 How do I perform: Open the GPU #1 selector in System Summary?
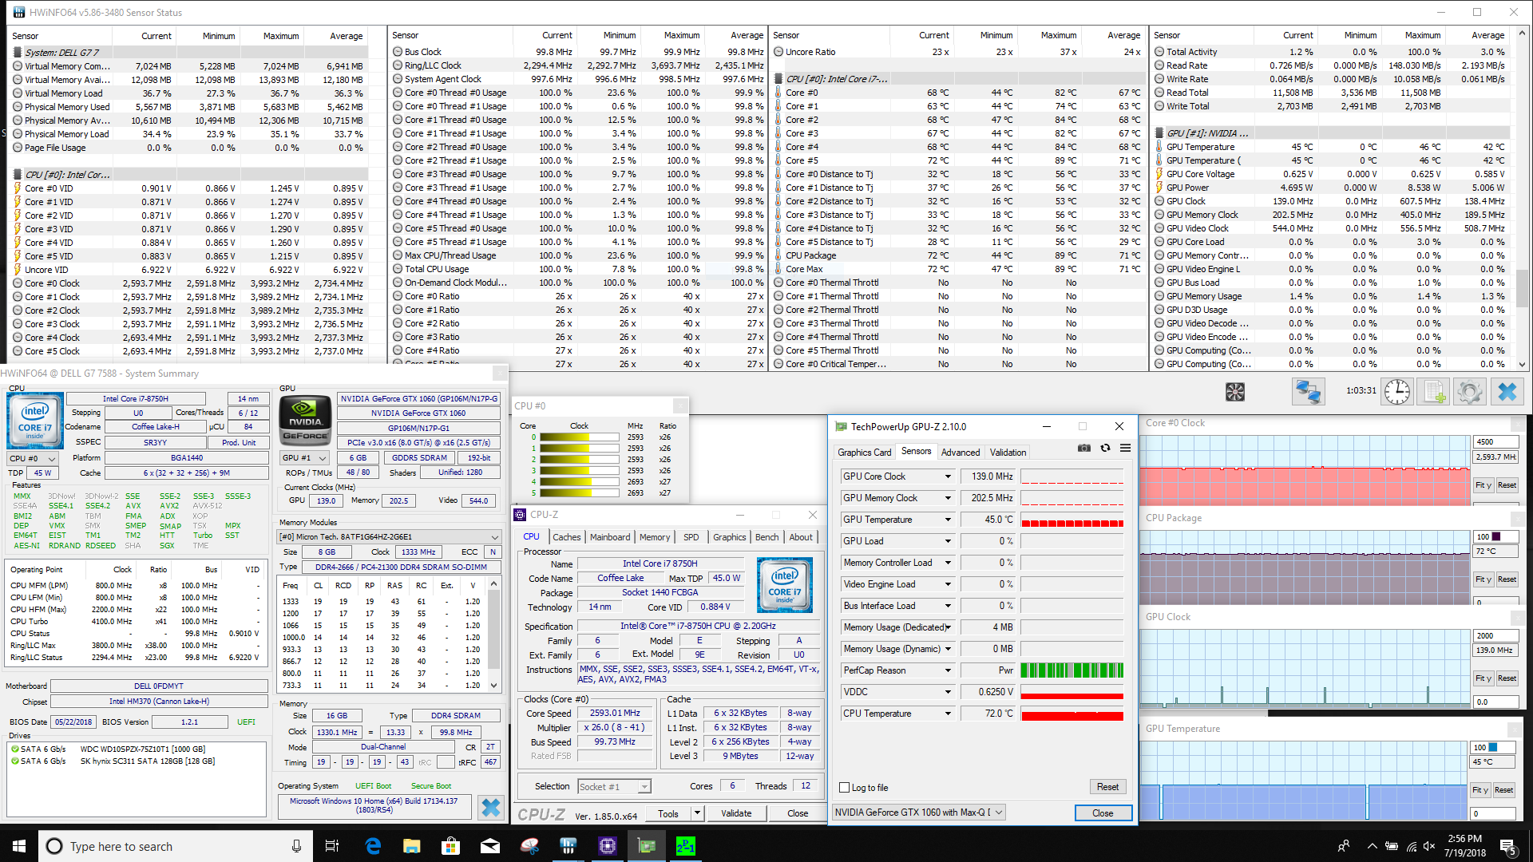305,458
